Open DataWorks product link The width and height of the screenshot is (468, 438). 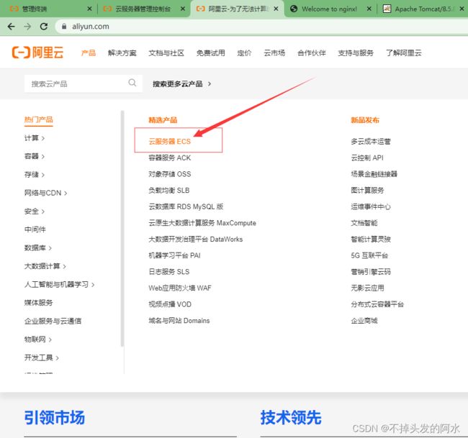pyautogui.click(x=196, y=239)
